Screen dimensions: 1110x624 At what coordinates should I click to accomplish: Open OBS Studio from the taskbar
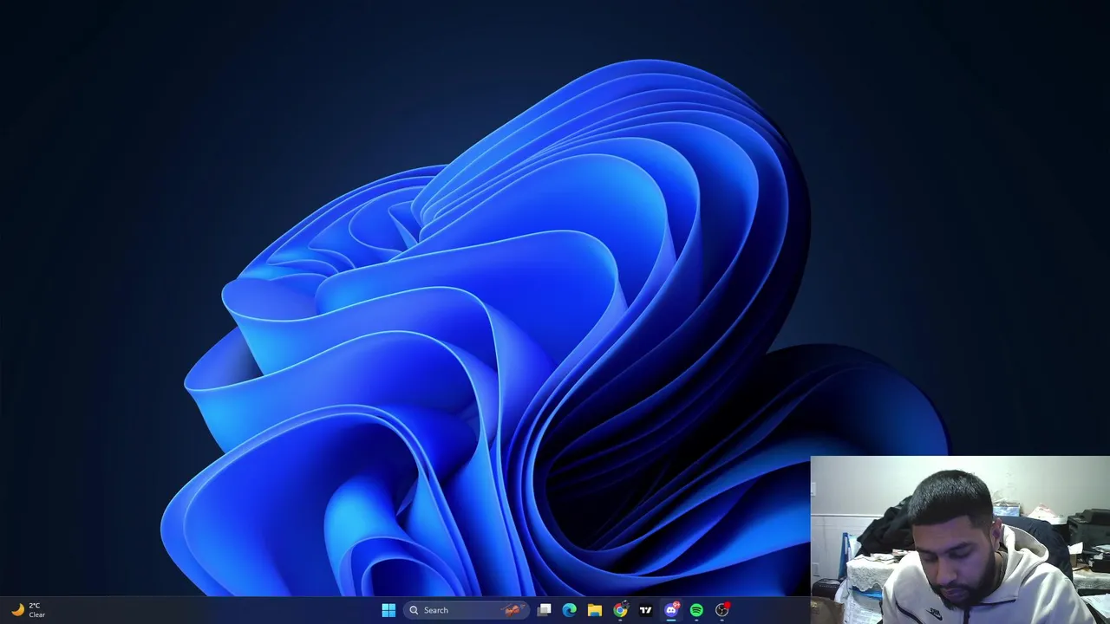pyautogui.click(x=721, y=610)
